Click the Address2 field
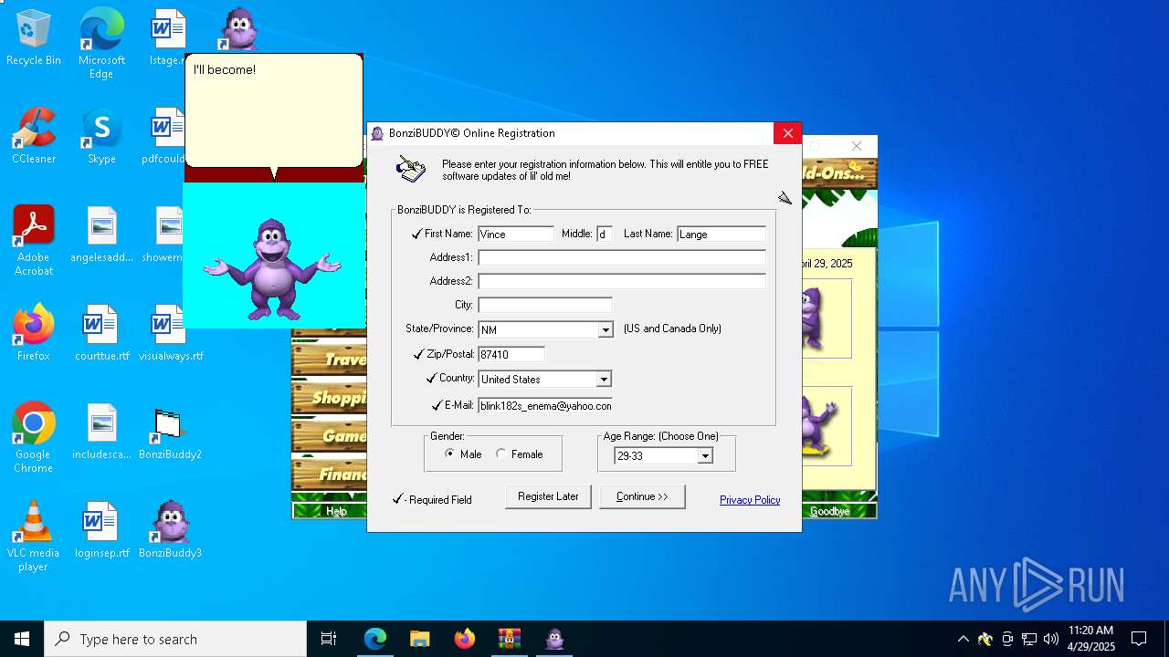Screen dimensions: 1169x657 point(622,281)
